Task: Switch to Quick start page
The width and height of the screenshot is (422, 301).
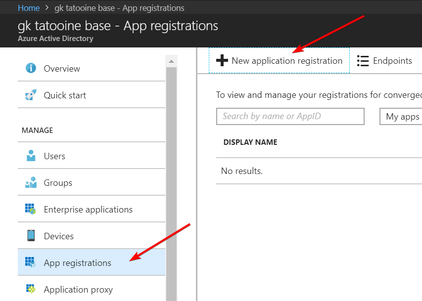Action: tap(64, 94)
